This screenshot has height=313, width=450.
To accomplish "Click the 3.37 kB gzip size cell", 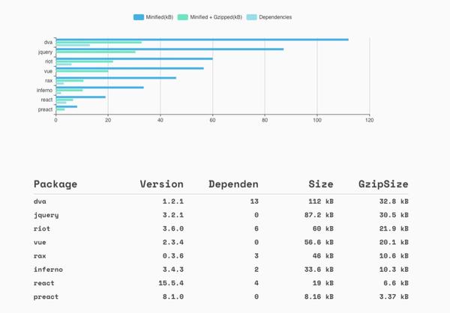I will click(394, 297).
